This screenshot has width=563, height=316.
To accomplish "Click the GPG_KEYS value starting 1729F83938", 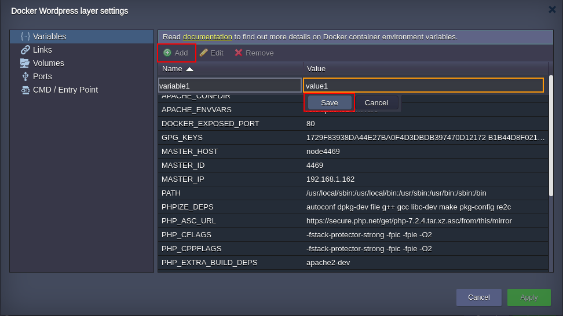I will click(425, 138).
